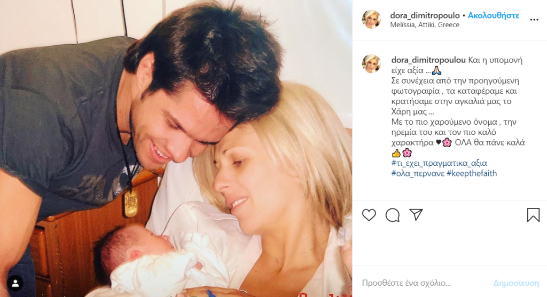The height and width of the screenshot is (297, 547).
Task: Open the header username dora_dimitropoulo
Action: [425, 15]
